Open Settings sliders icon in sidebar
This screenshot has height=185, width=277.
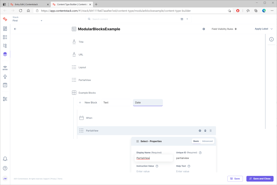tap(5, 99)
